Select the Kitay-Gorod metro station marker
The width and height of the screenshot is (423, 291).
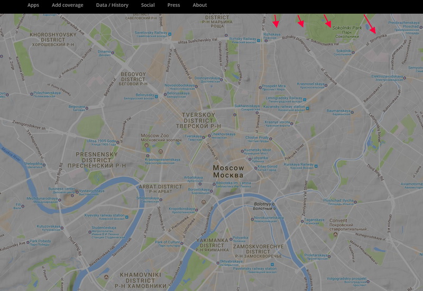pyautogui.click(x=256, y=168)
